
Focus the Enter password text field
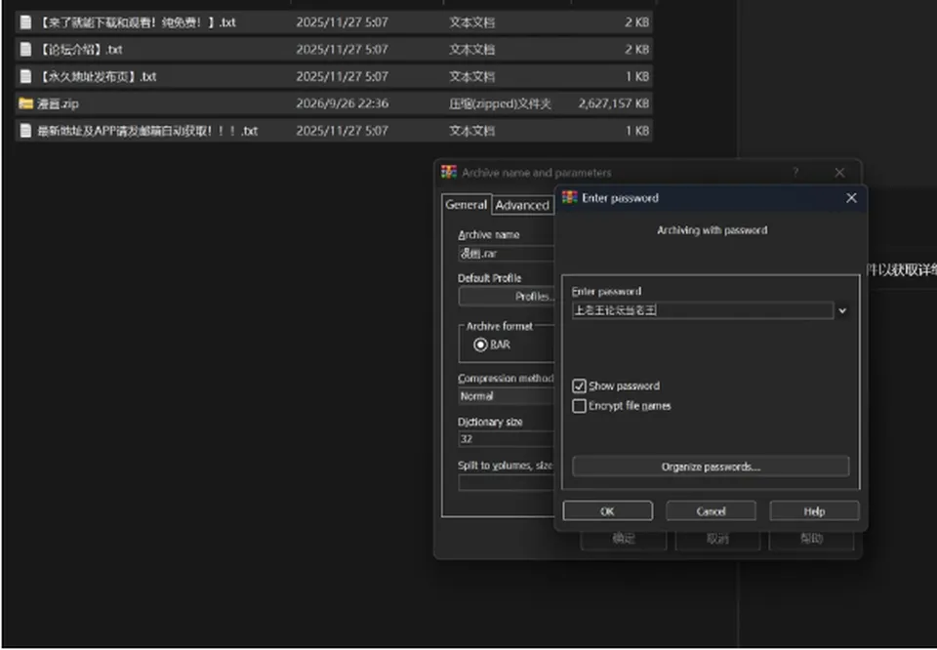click(703, 310)
